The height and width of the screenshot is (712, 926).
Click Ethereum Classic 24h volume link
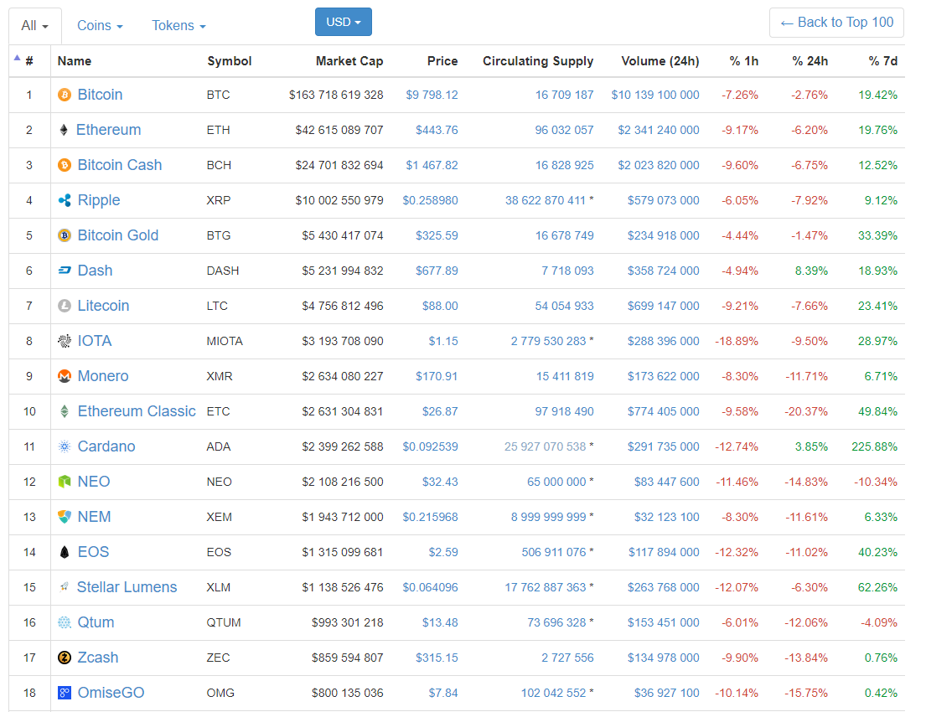pos(663,411)
